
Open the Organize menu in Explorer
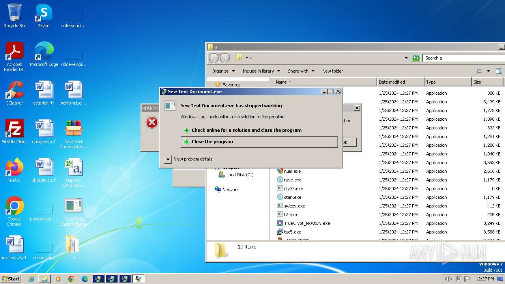(223, 71)
